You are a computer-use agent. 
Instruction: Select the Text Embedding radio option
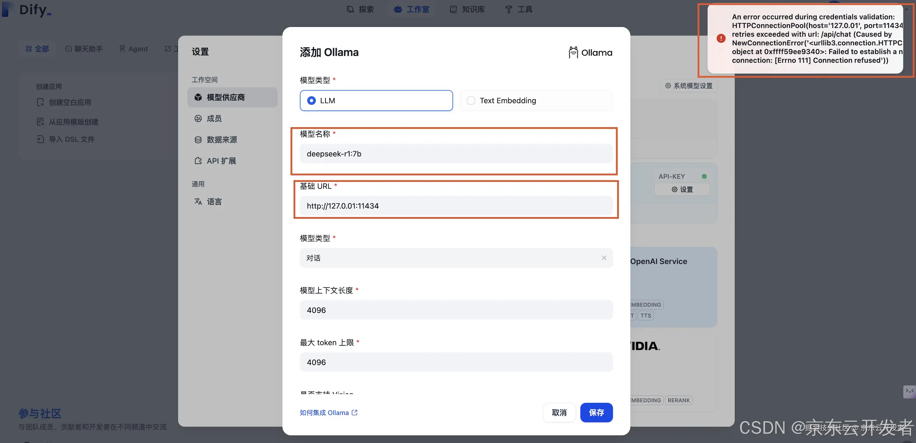[471, 101]
